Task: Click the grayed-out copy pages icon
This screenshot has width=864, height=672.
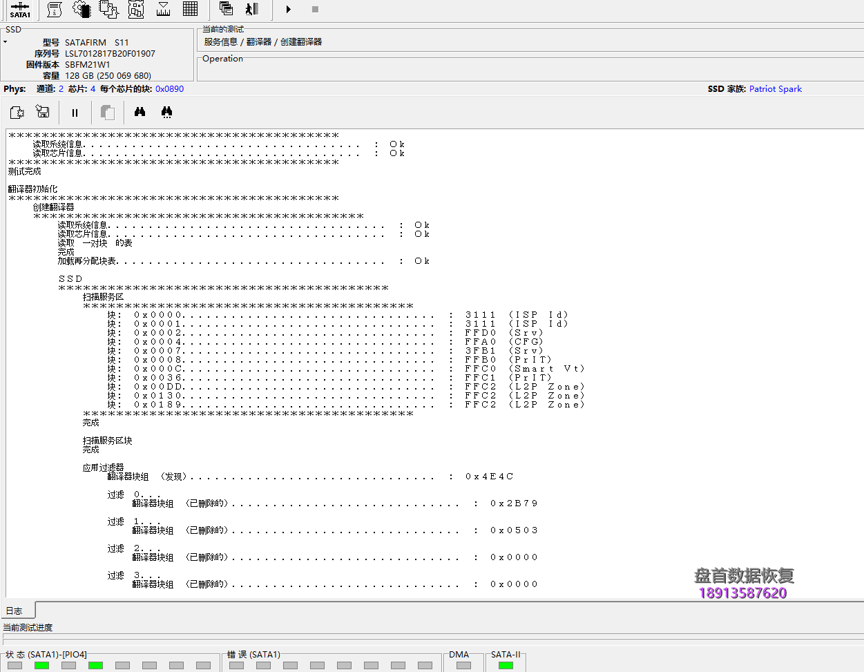Action: (x=107, y=113)
